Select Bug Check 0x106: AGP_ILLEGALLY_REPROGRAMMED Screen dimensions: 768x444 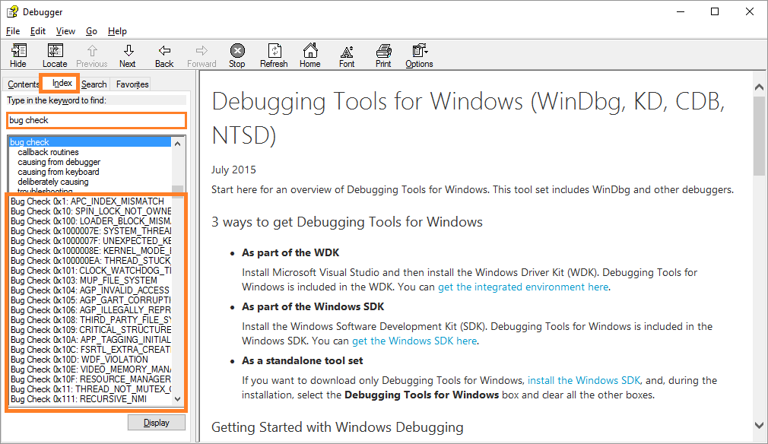pyautogui.click(x=90, y=310)
